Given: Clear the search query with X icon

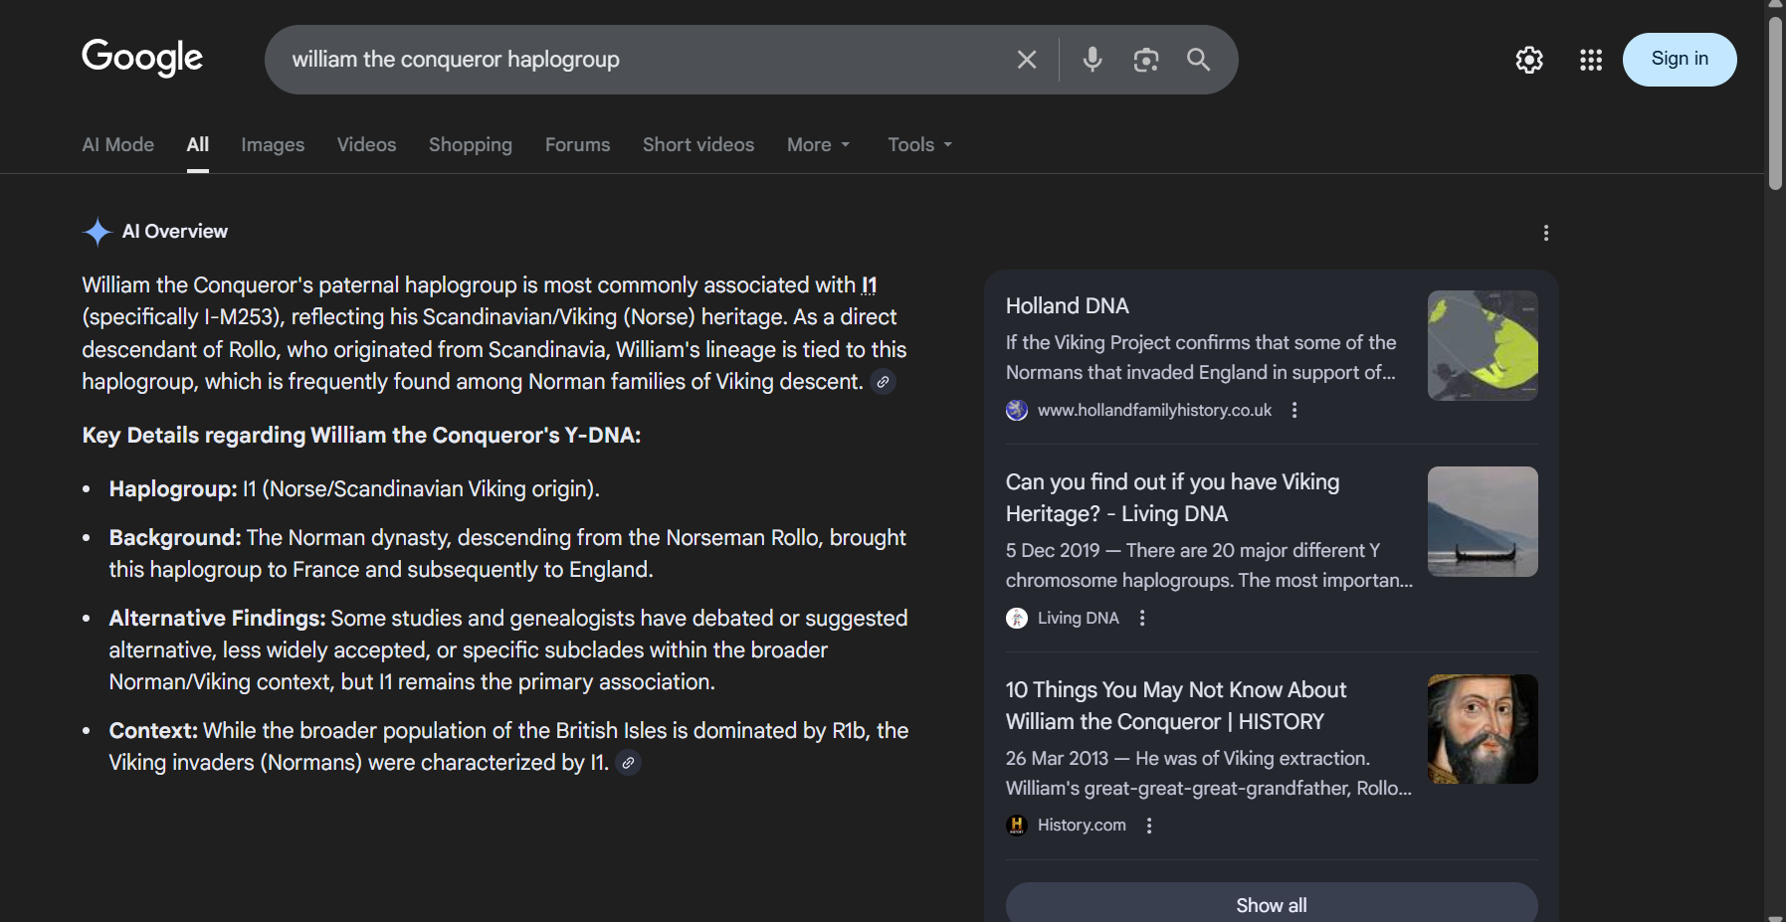Looking at the screenshot, I should (x=1027, y=60).
